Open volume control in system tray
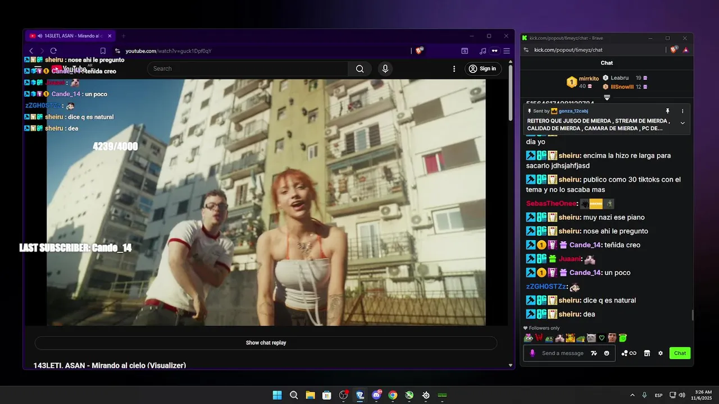This screenshot has height=404, width=719. [x=682, y=395]
